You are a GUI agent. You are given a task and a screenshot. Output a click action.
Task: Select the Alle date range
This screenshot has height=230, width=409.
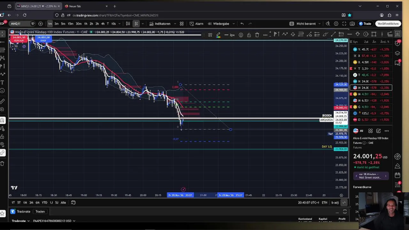coord(63,203)
